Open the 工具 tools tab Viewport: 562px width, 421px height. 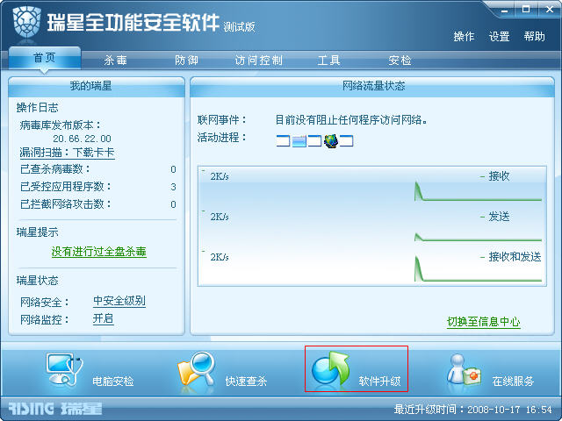click(x=328, y=61)
